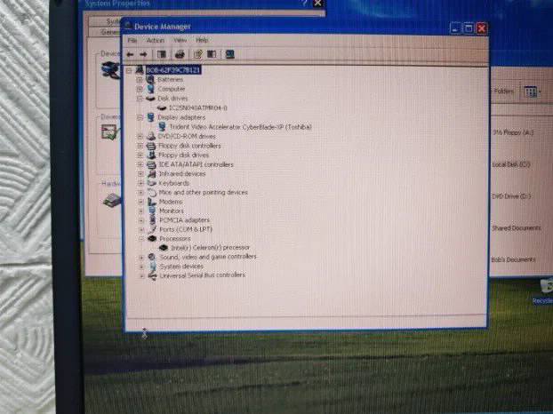The height and width of the screenshot is (414, 553).
Task: Expand the Monitors category
Action: tap(141, 211)
